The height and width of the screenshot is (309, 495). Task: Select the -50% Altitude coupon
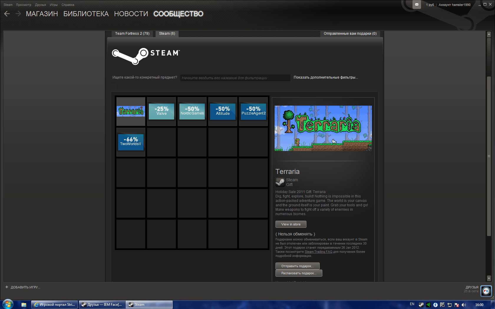[223, 112]
